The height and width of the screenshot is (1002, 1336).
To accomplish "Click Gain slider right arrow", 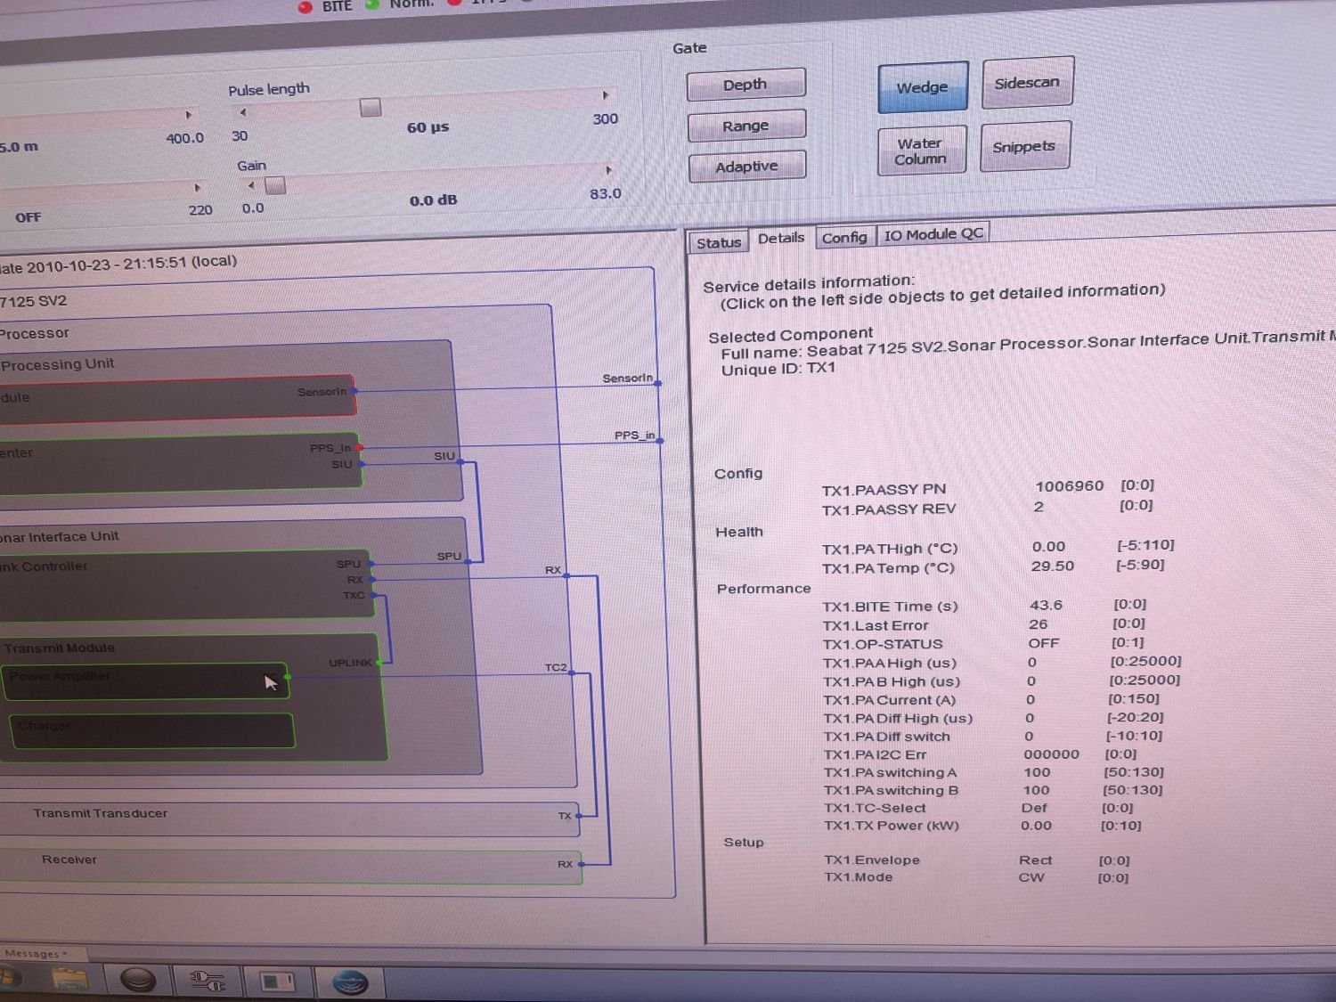I will pyautogui.click(x=608, y=170).
